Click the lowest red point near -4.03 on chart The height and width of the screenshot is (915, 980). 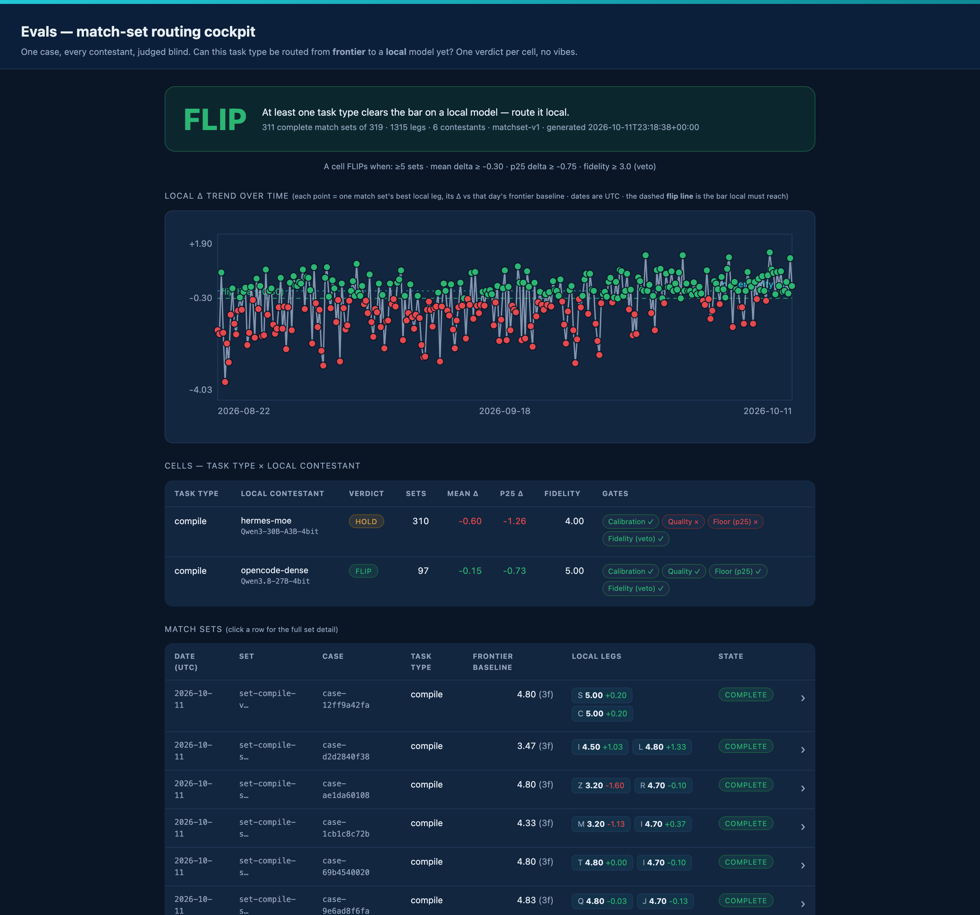point(225,382)
